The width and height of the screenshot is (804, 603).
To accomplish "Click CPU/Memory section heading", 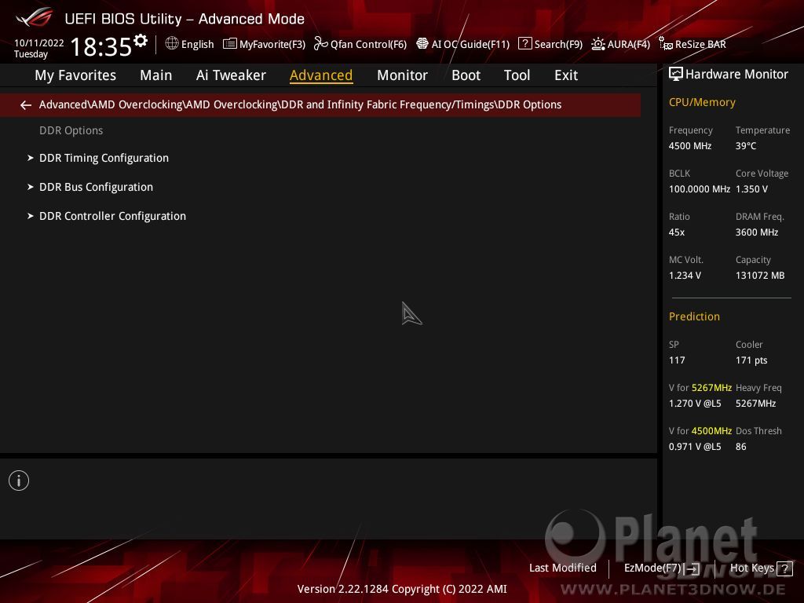I will pyautogui.click(x=702, y=103).
